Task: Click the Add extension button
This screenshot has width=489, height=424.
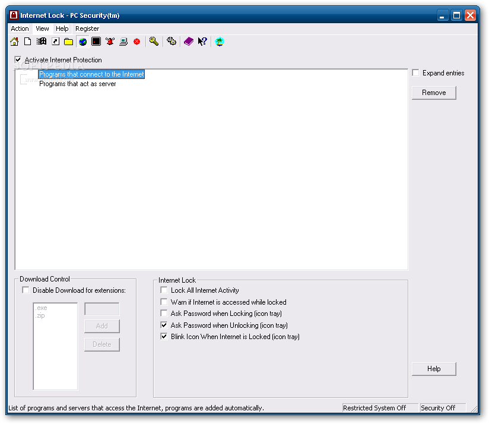Action: point(102,326)
